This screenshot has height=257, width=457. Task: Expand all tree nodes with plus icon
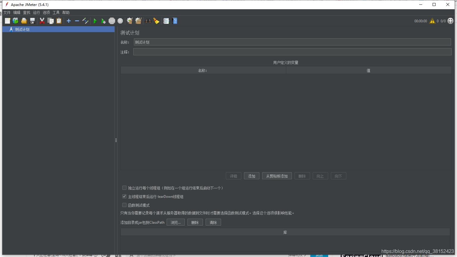[69, 21]
